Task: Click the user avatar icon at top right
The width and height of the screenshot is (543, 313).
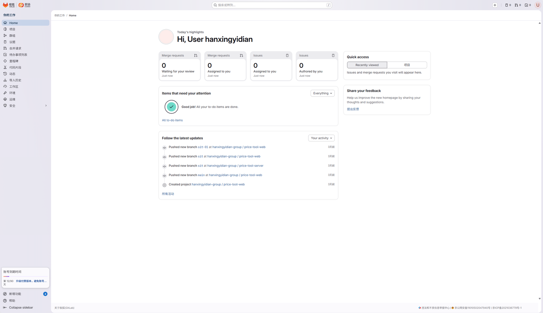Action: tap(538, 5)
